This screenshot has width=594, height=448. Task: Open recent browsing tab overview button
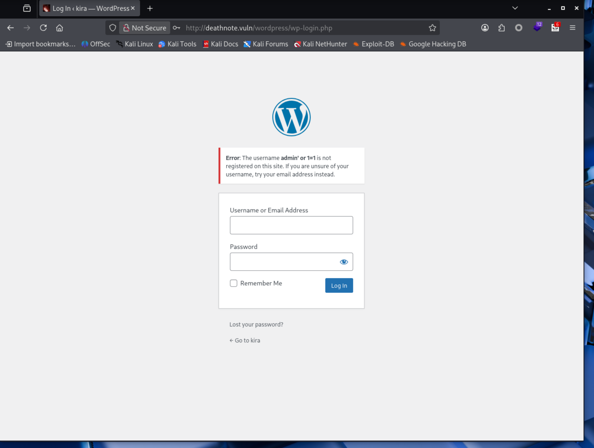[27, 8]
